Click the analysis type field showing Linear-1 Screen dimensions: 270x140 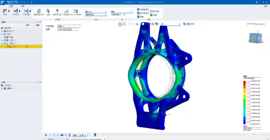69,26
